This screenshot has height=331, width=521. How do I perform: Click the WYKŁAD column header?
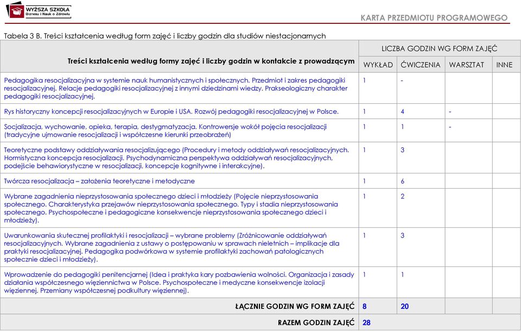coord(378,65)
